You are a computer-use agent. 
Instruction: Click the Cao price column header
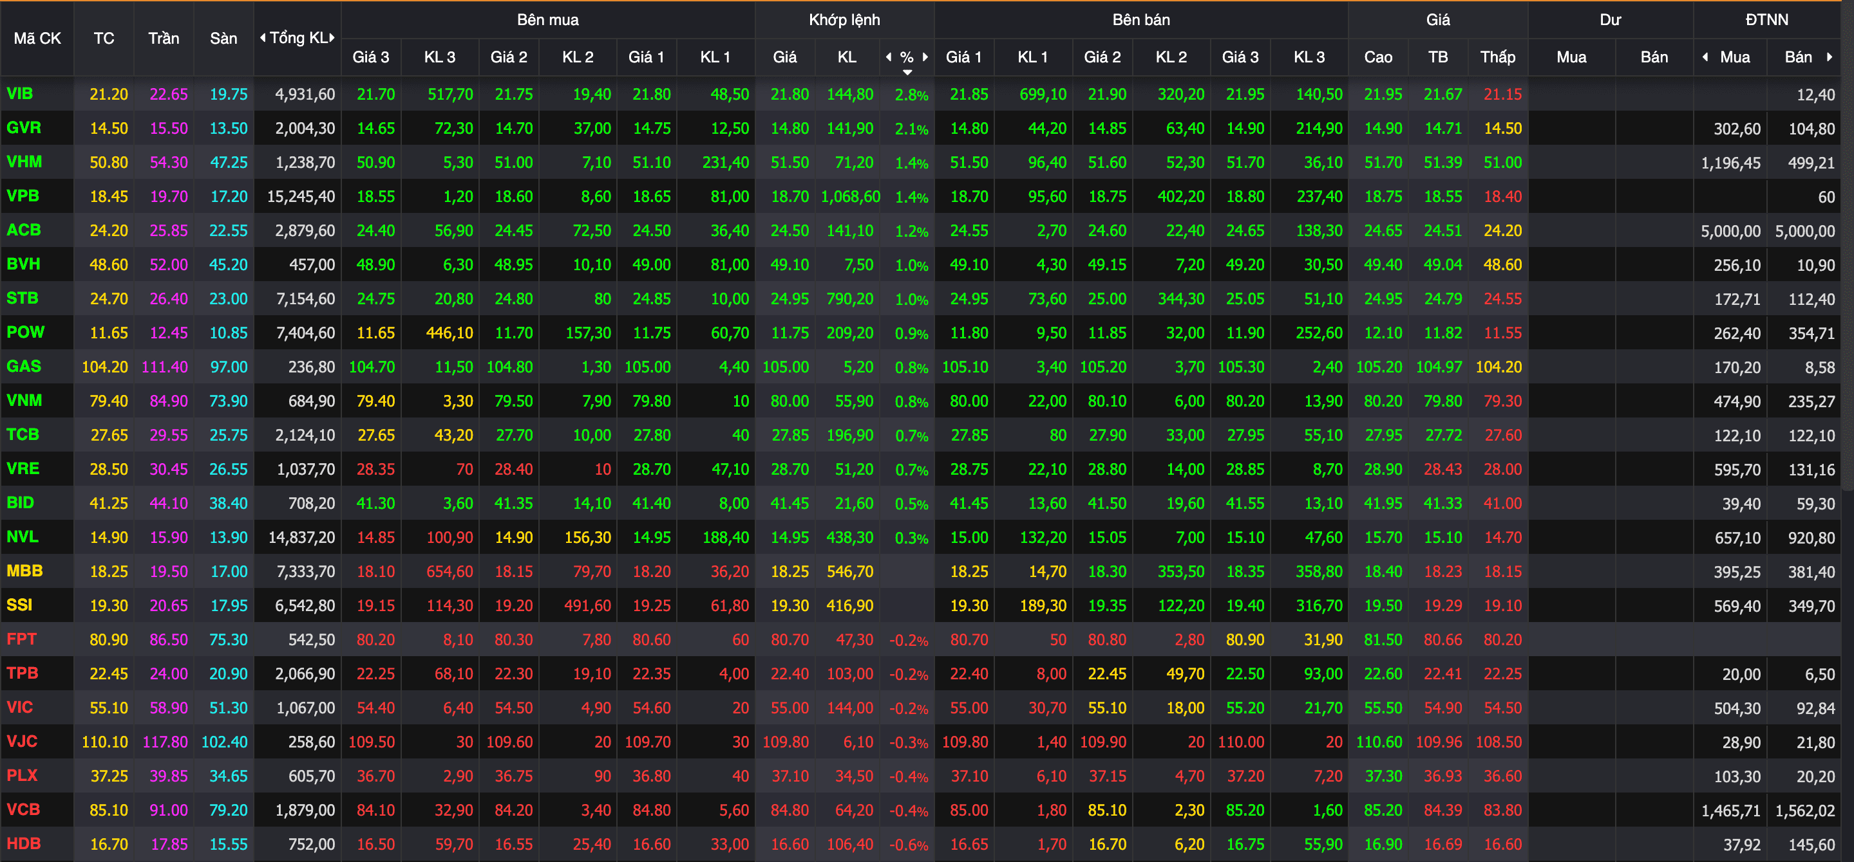pos(1377,57)
